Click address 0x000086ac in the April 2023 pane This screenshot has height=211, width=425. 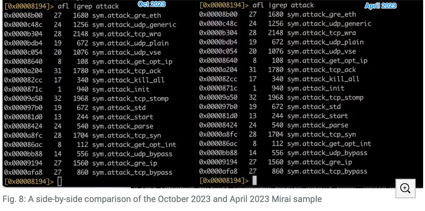coord(218,144)
